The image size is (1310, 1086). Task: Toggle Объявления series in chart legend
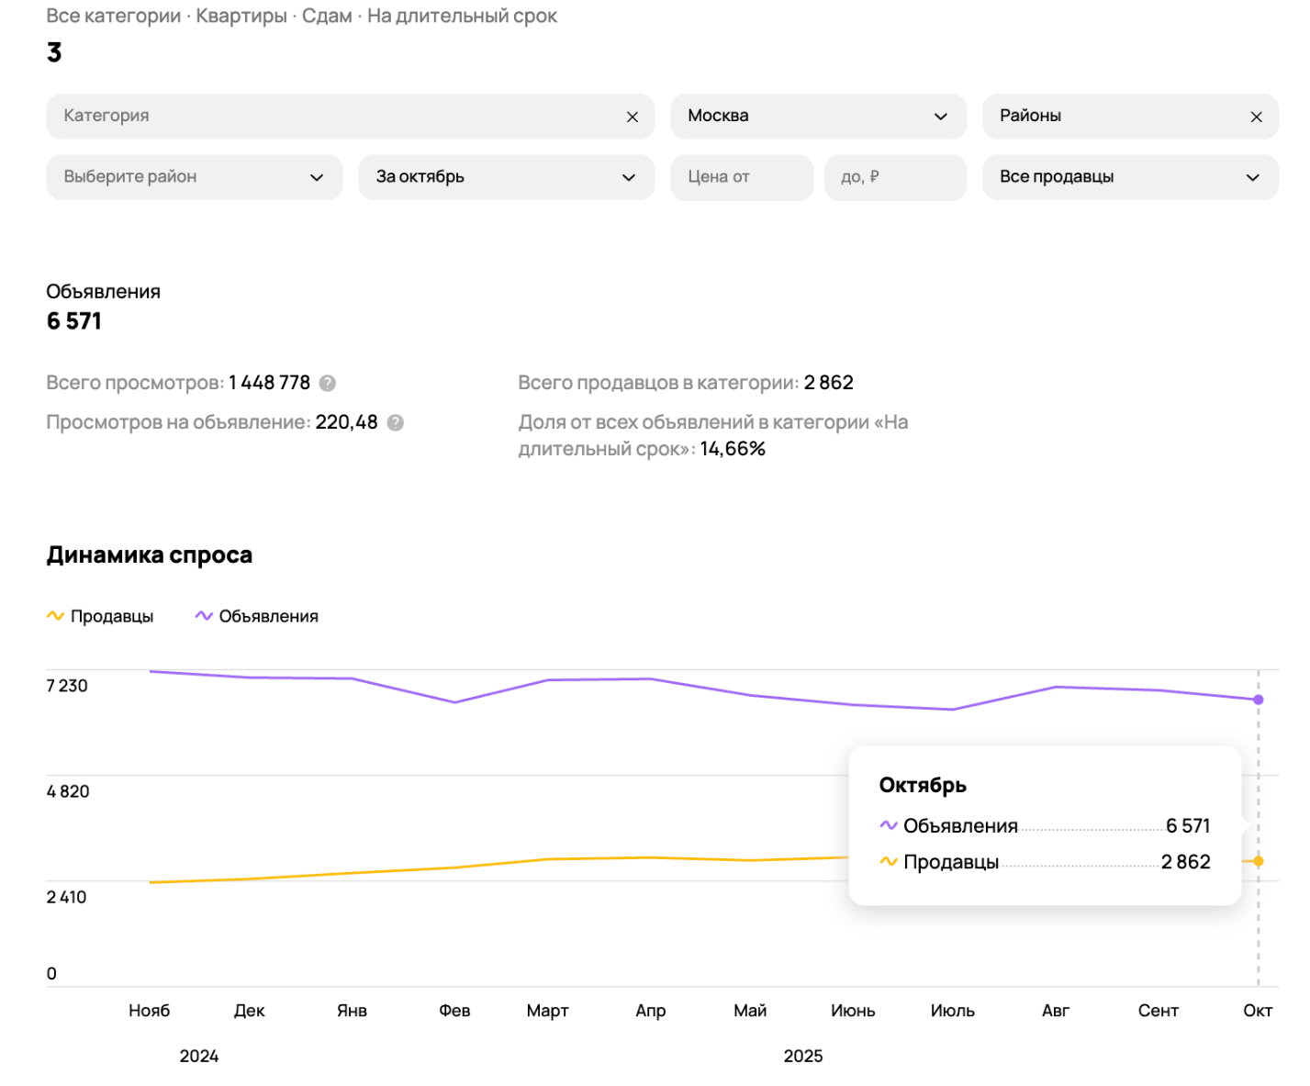[x=257, y=616]
